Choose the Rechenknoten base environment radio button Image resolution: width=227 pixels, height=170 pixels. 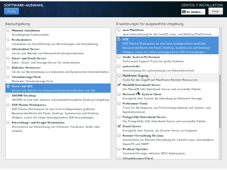(8, 39)
